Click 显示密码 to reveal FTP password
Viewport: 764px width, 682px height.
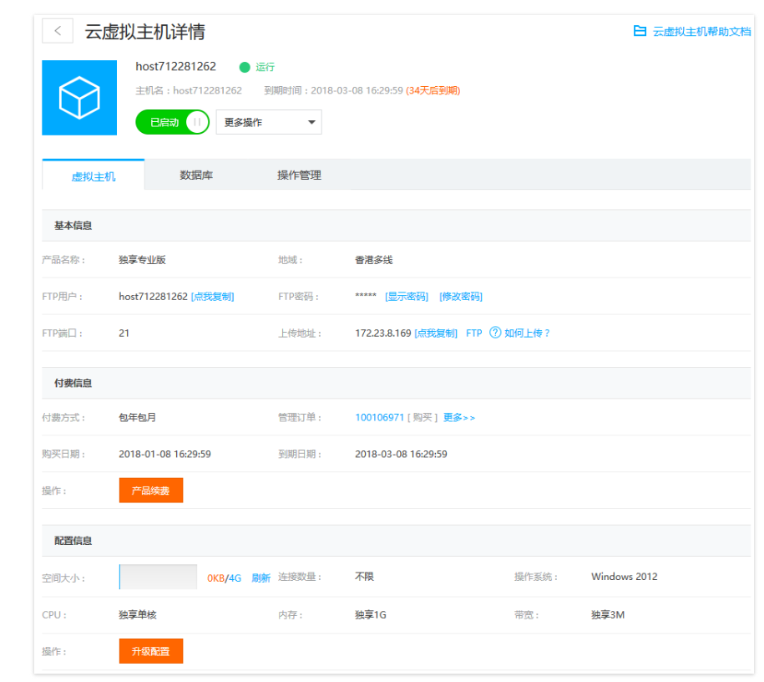(x=407, y=297)
